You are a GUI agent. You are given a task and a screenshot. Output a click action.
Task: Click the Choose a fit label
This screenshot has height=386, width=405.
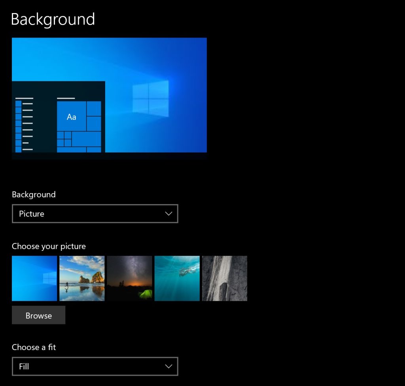click(34, 347)
